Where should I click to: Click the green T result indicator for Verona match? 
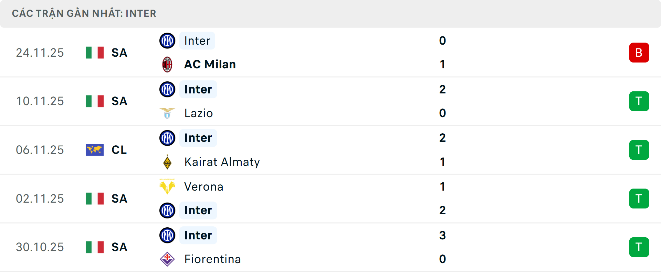pyautogui.click(x=639, y=198)
